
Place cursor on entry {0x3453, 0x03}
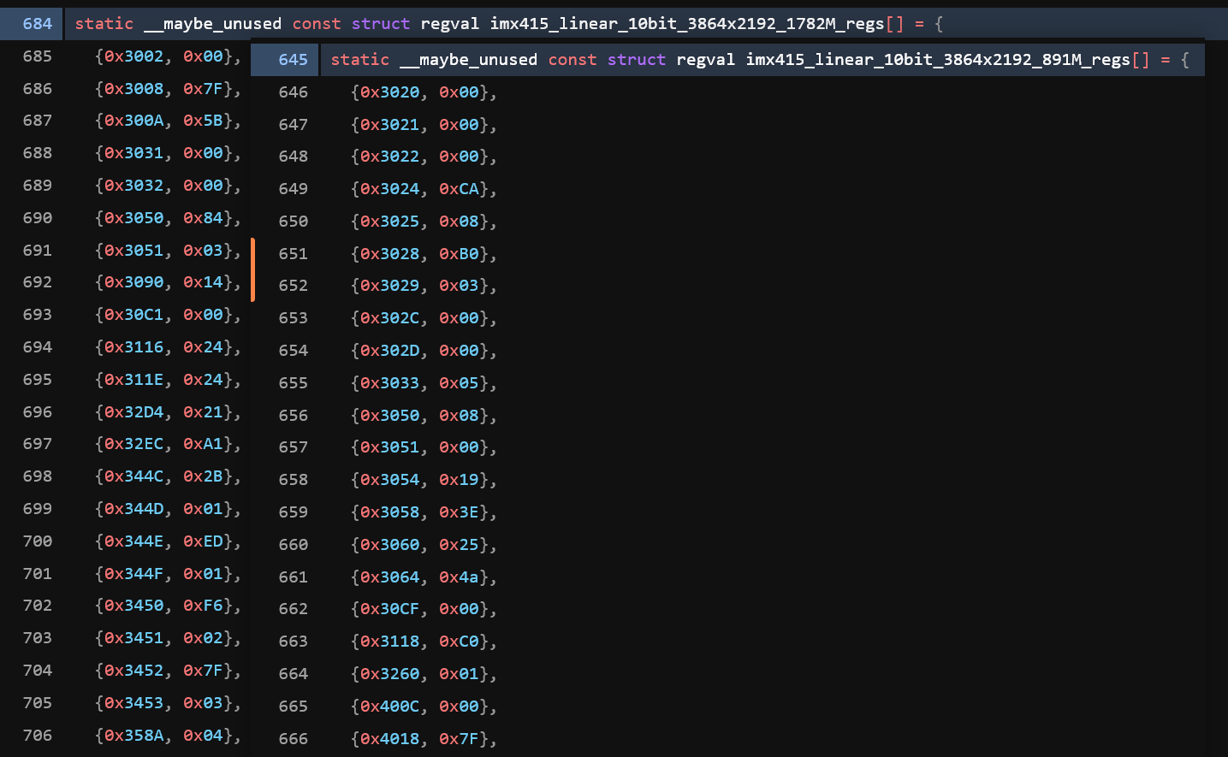click(x=168, y=703)
